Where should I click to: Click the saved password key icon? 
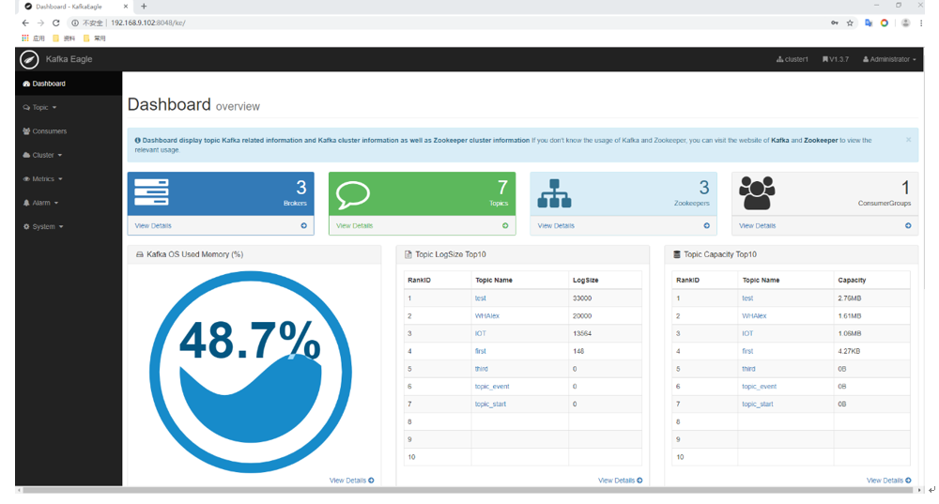[x=834, y=23]
